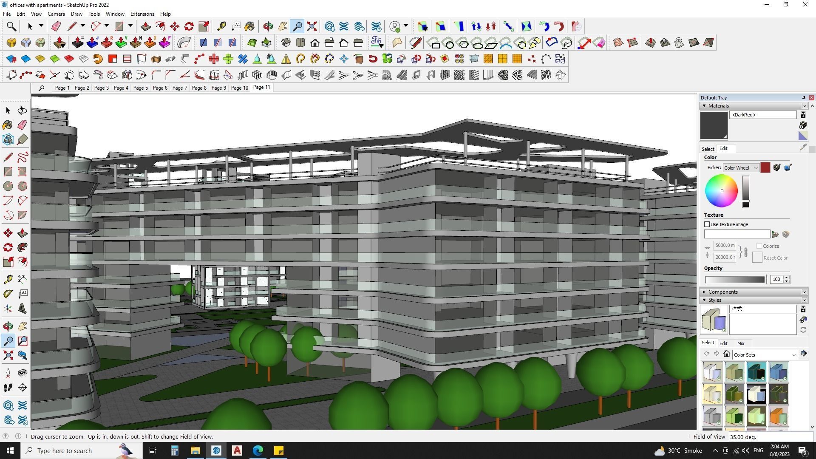
Task: Click the Styles home icon
Action: tap(727, 354)
